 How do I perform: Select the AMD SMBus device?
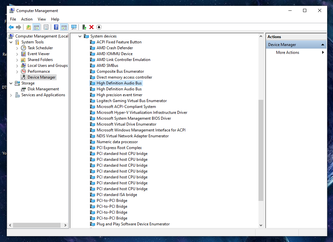coord(107,66)
